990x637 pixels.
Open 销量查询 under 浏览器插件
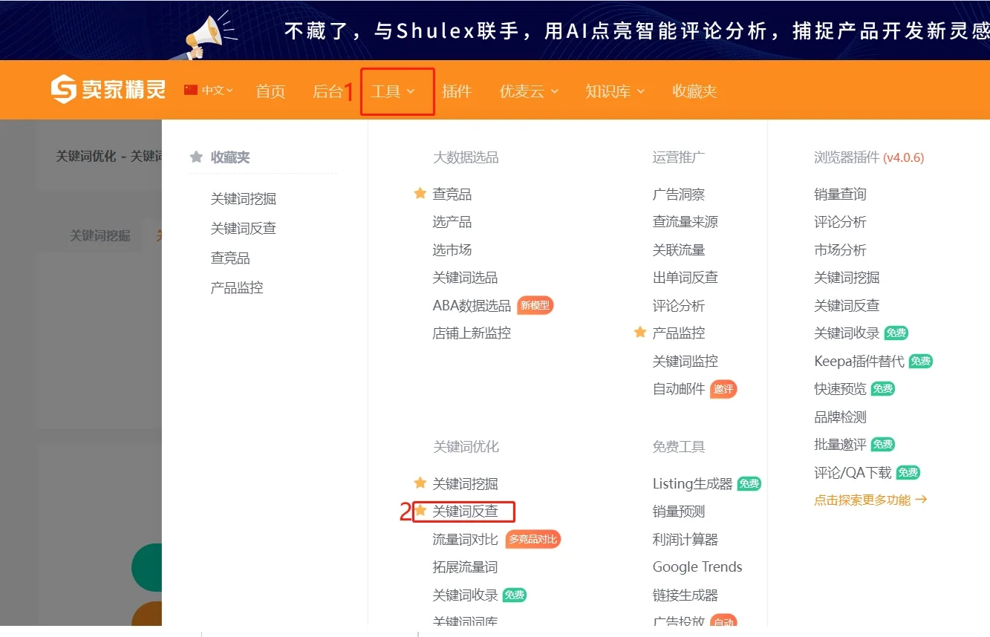pyautogui.click(x=840, y=195)
